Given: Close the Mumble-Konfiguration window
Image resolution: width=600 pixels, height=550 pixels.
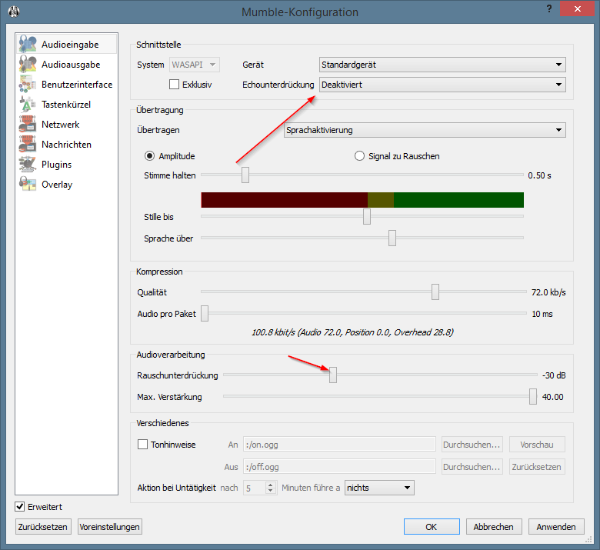Looking at the screenshot, I should 577,8.
